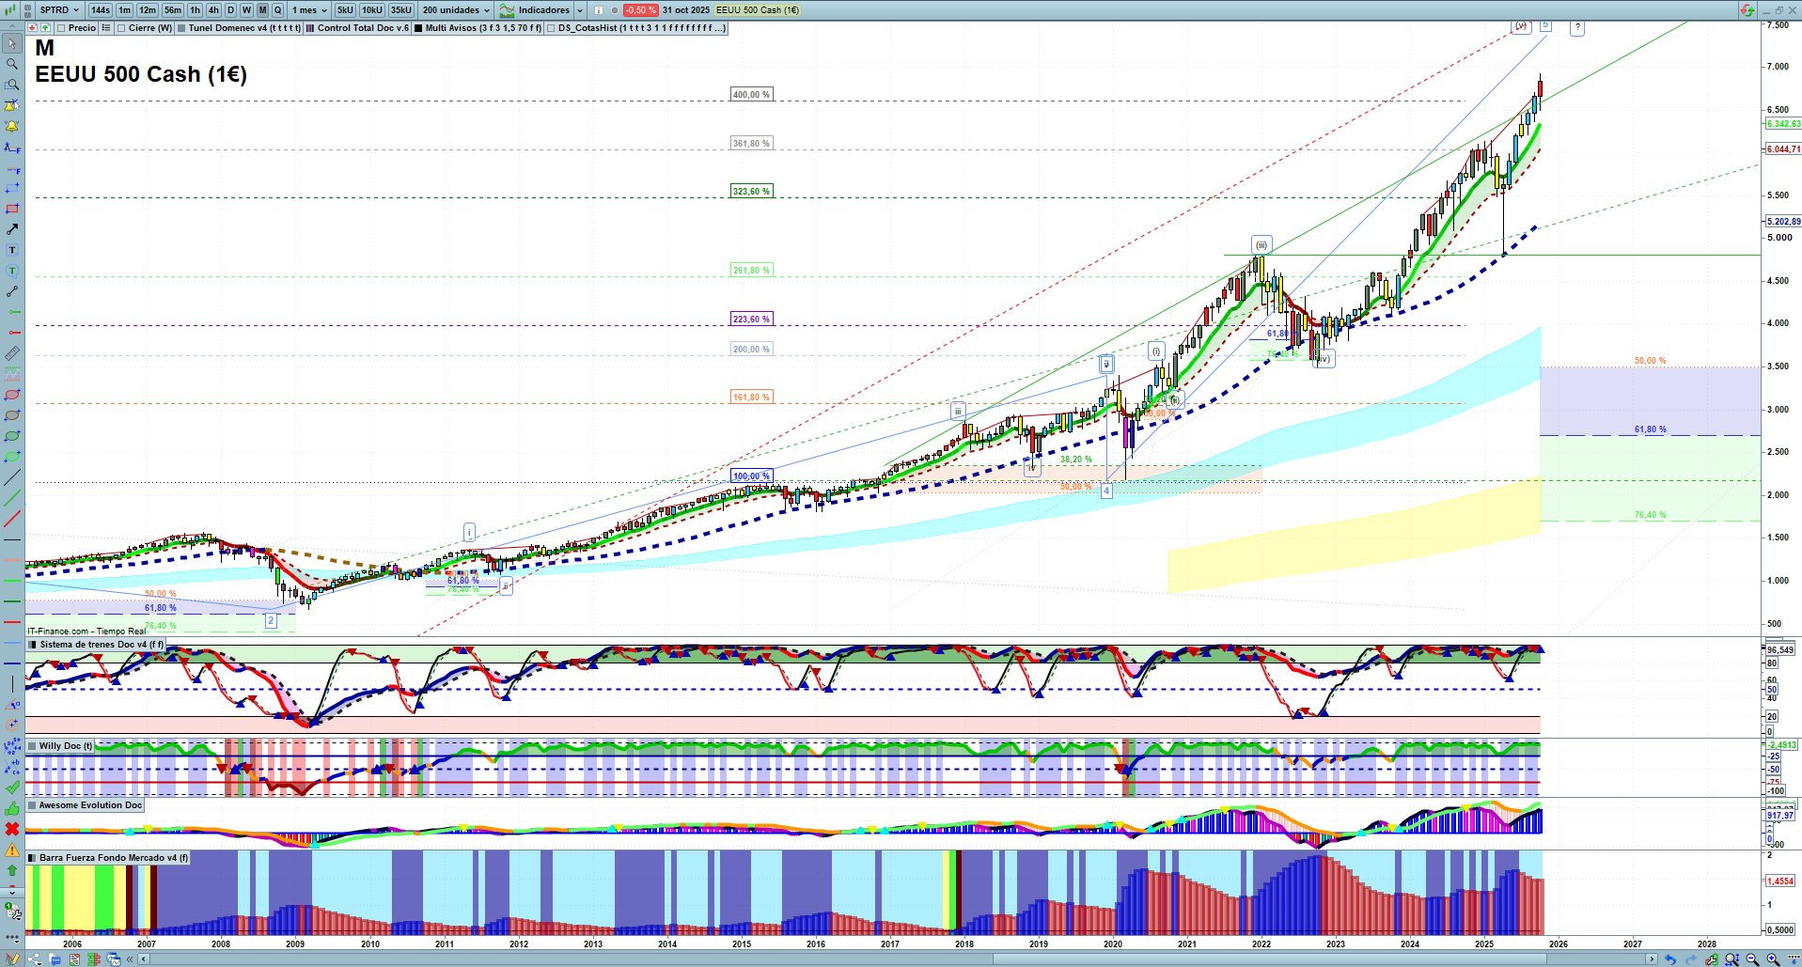1802x967 pixels.
Task: Click the undo arrow in bottom bar
Action: point(1669,959)
